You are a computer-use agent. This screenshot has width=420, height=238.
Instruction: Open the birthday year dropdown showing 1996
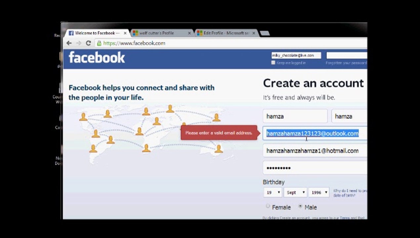(x=319, y=192)
